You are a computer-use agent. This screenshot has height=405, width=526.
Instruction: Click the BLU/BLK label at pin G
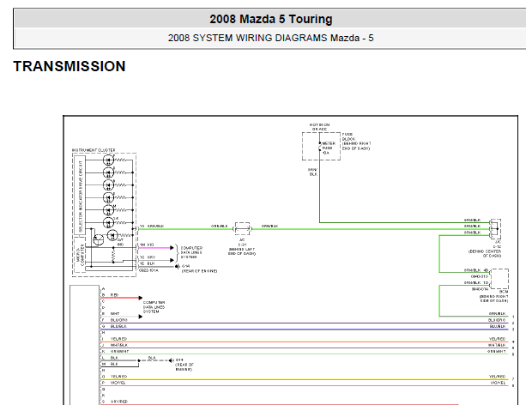[118, 326]
